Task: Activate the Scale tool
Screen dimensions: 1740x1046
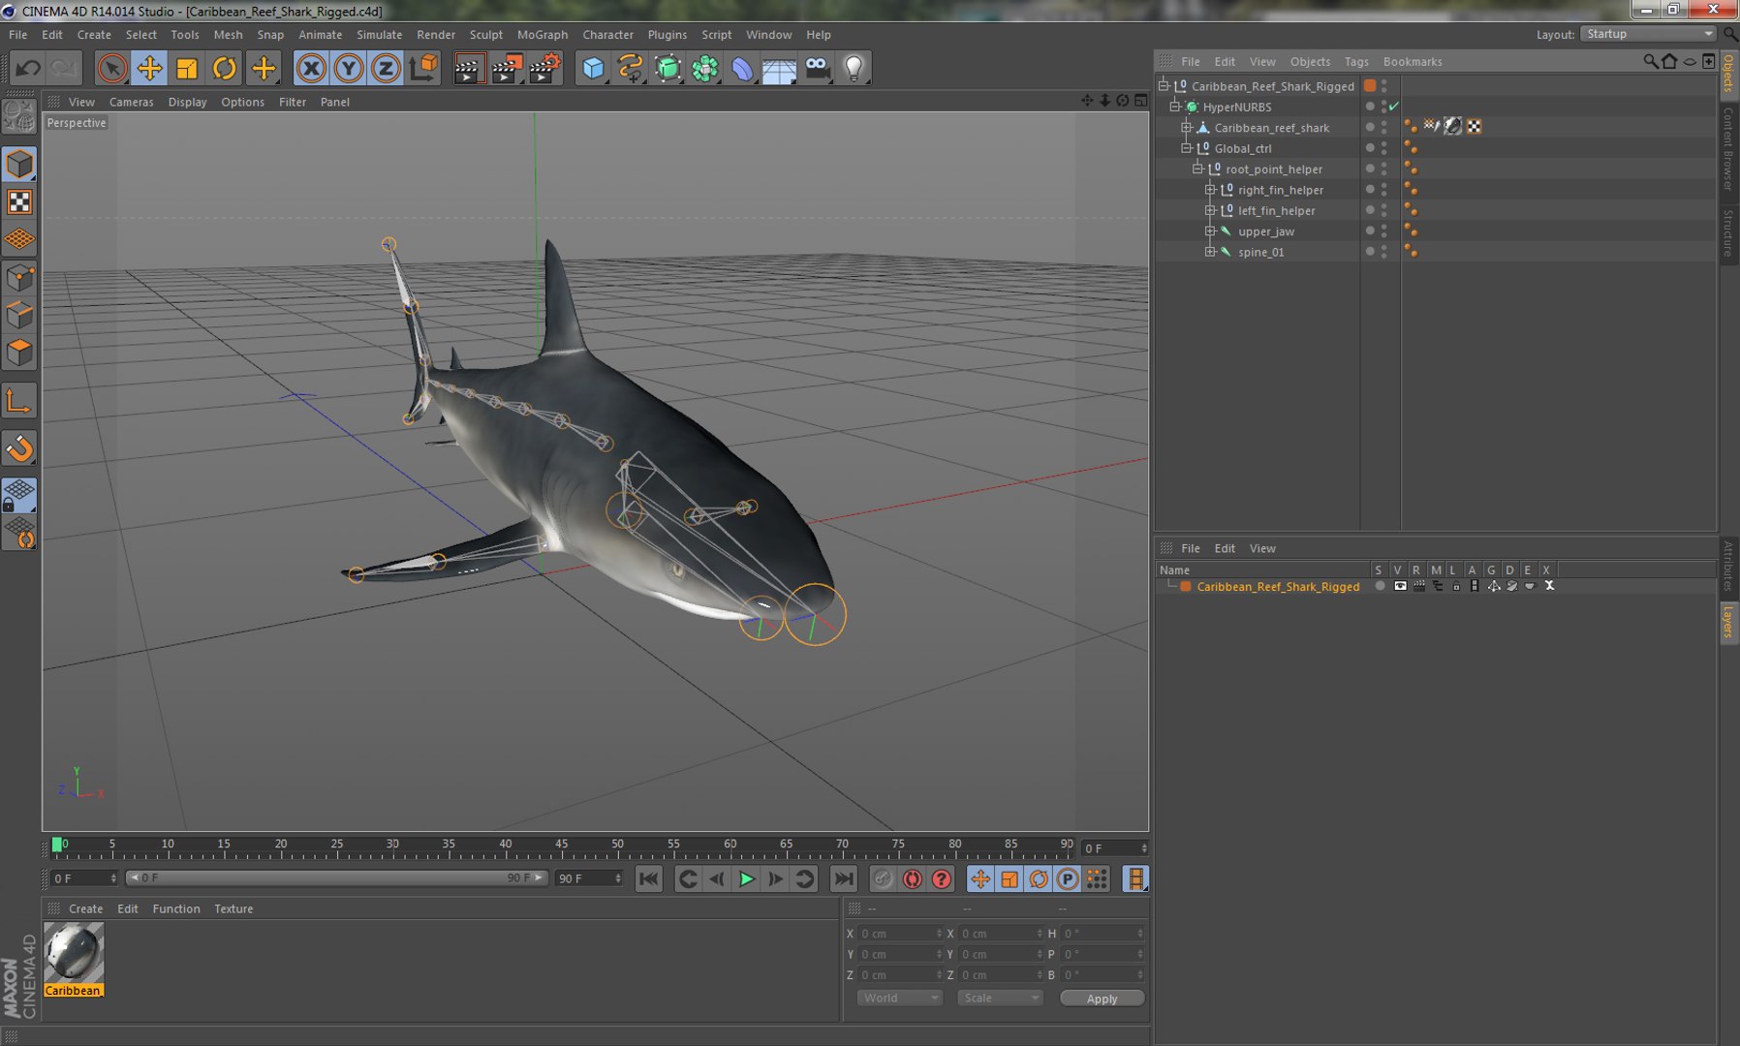Action: (187, 68)
